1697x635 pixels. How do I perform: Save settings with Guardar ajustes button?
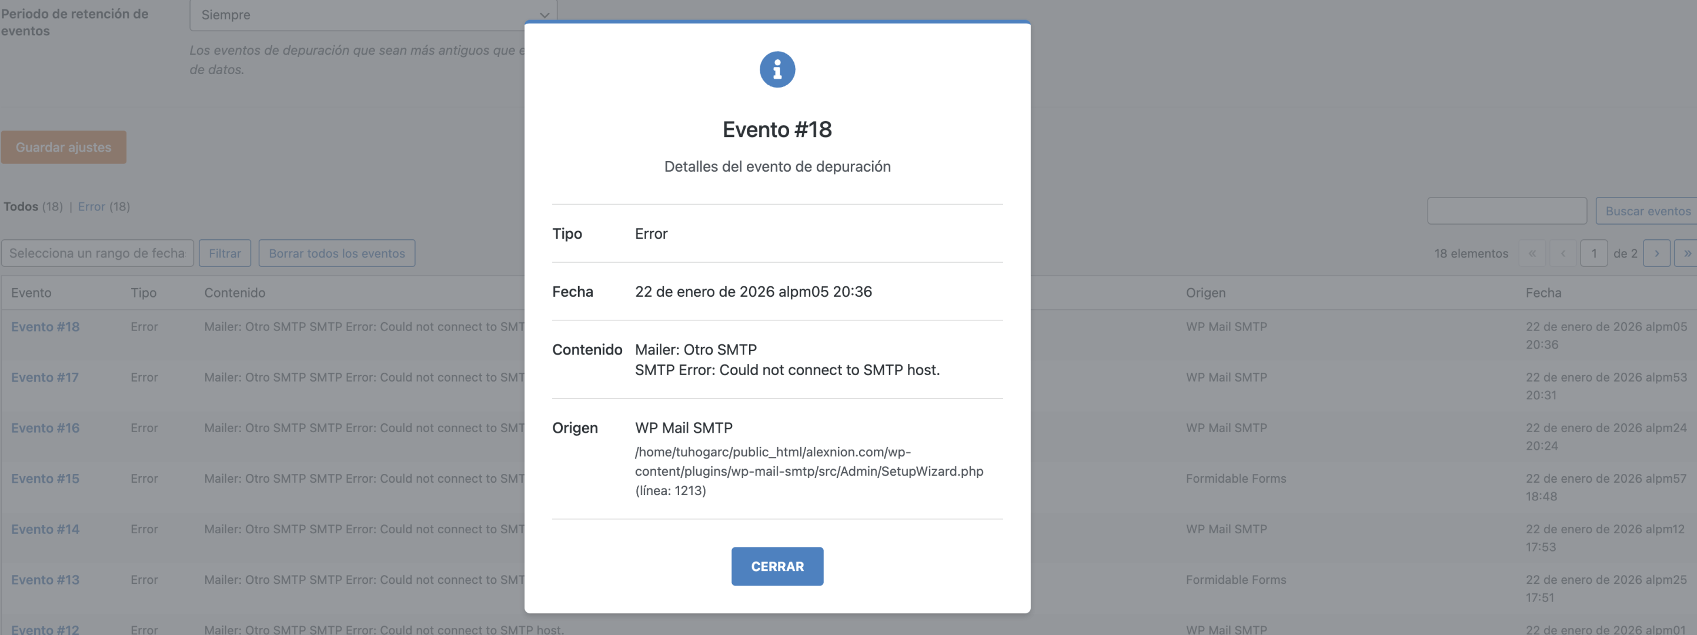64,147
